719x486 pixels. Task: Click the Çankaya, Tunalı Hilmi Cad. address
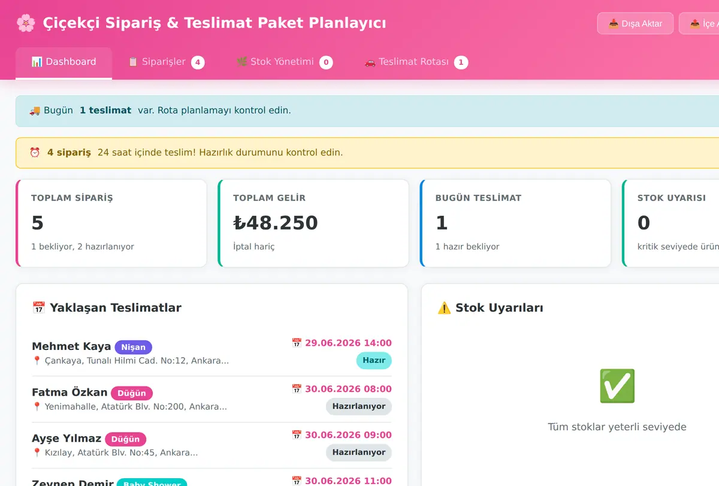137,361
